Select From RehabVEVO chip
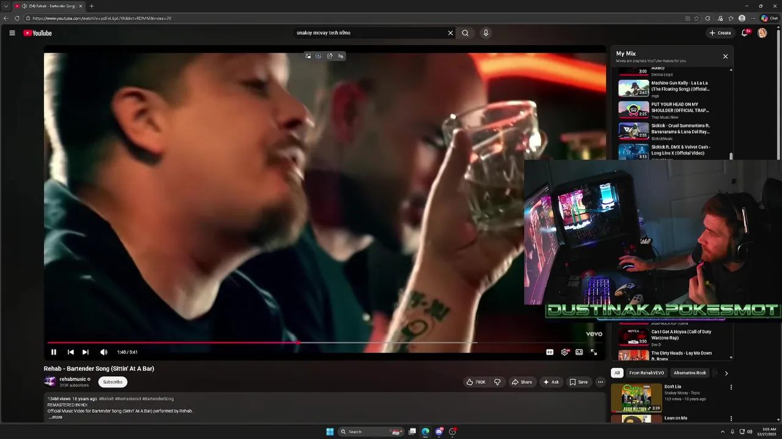This screenshot has width=782, height=439. point(646,373)
